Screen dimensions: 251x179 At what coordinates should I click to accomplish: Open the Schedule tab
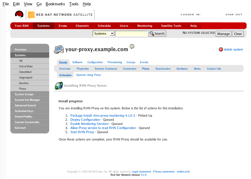104,26
